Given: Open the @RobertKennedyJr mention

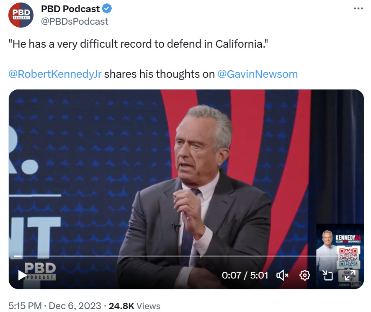Looking at the screenshot, I should click(55, 74).
